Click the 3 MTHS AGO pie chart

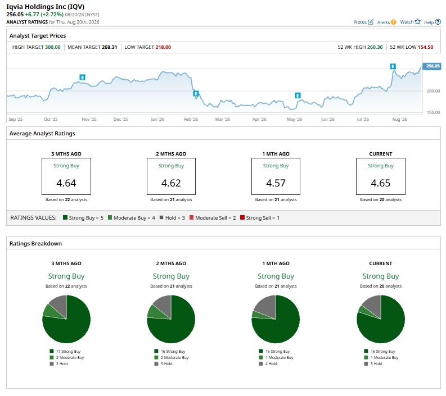point(66,319)
